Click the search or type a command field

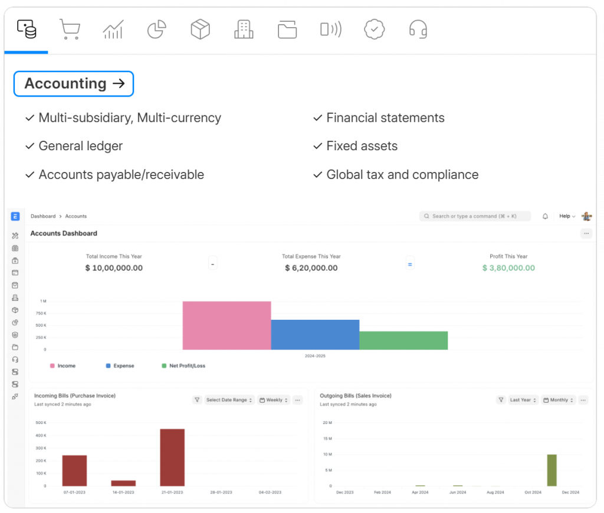[x=475, y=216]
